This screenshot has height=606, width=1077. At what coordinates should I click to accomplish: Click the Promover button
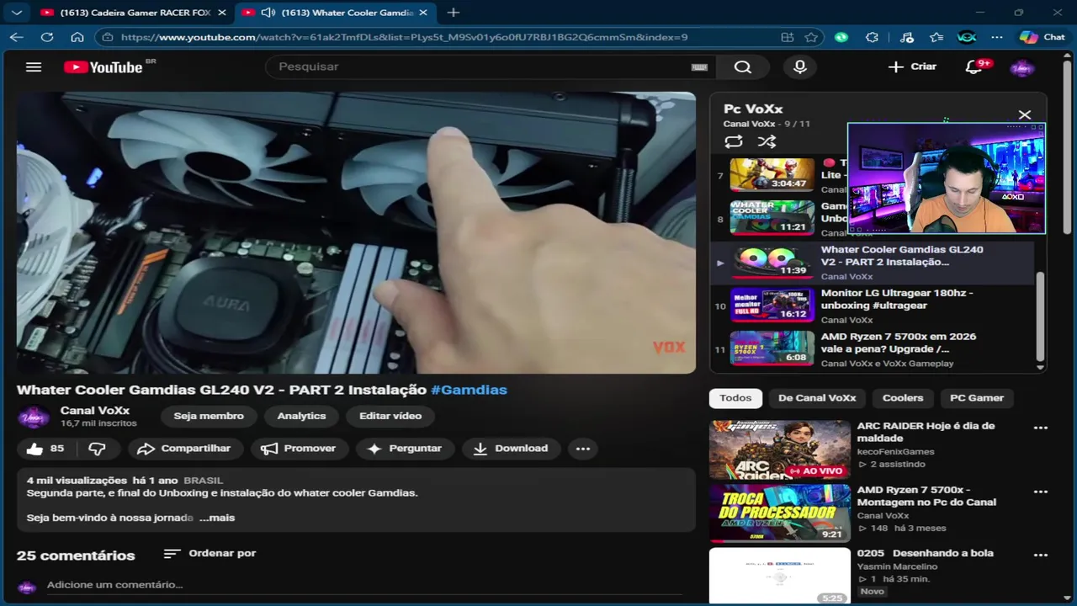click(x=298, y=449)
